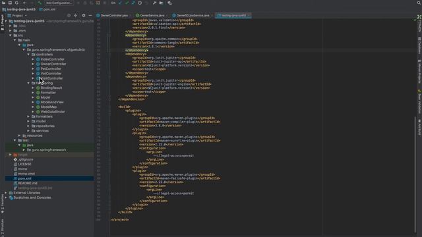Expand External Libraries node

coord(6,193)
